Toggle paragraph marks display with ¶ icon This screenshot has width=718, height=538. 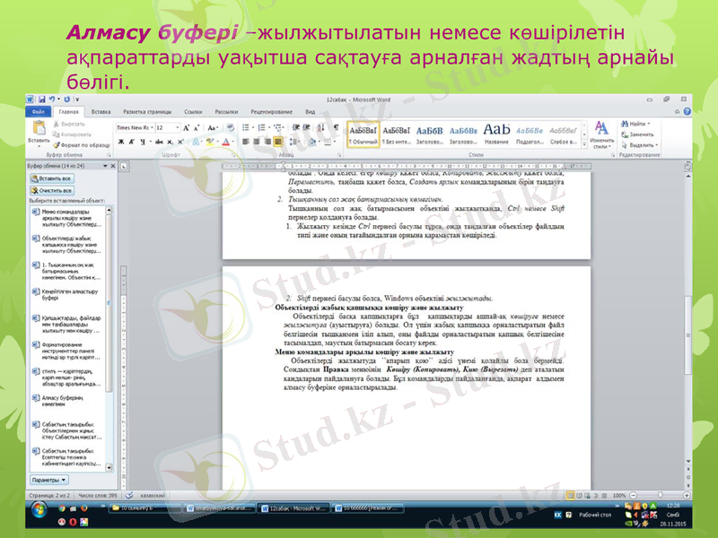coord(335,127)
